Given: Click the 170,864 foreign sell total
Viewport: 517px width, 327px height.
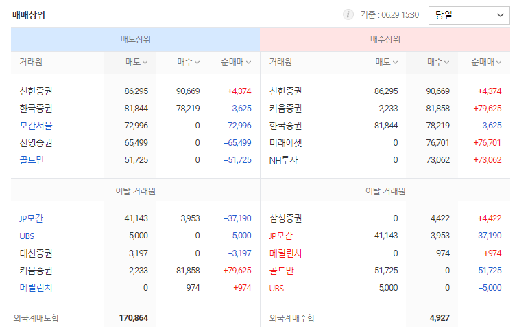Looking at the screenshot, I should (134, 318).
